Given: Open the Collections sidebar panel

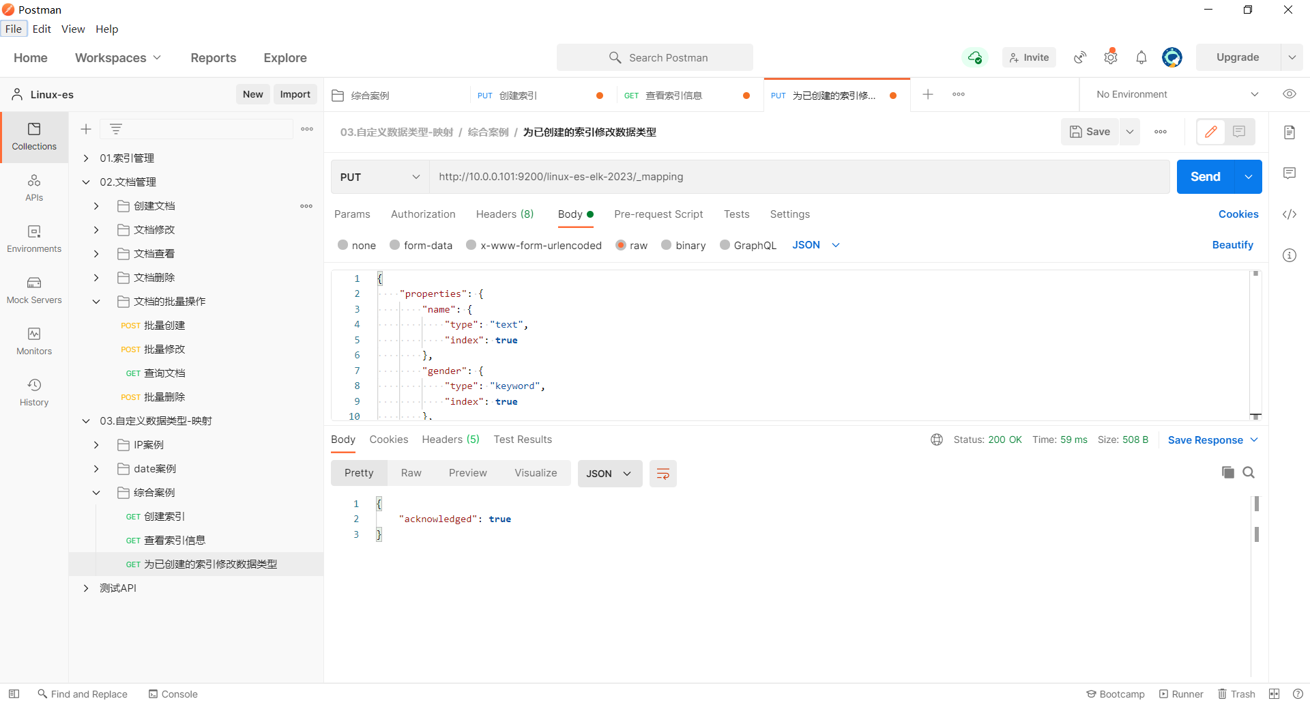Looking at the screenshot, I should click(x=34, y=137).
